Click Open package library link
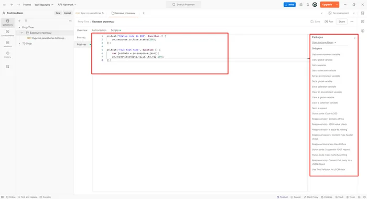Image resolution: width=367 pixels, height=199 pixels. click(324, 43)
